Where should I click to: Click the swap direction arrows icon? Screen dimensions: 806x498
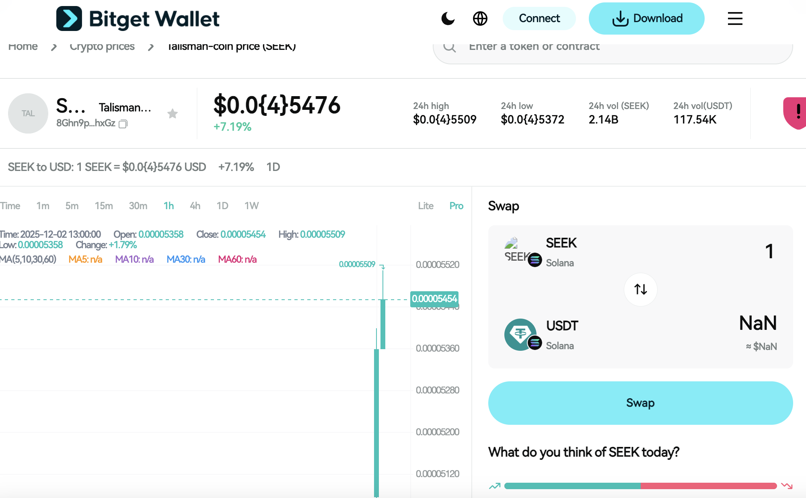pos(640,290)
